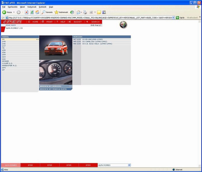Click BROWSE BY VEHICLE DATA
The height and width of the screenshot is (172, 202).
(56, 89)
